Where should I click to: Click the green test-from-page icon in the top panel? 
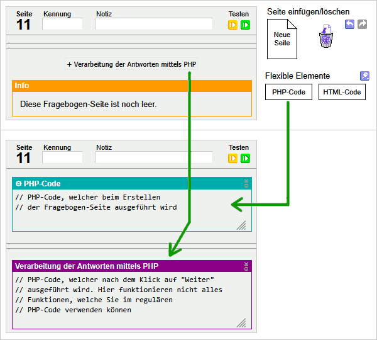tap(245, 25)
